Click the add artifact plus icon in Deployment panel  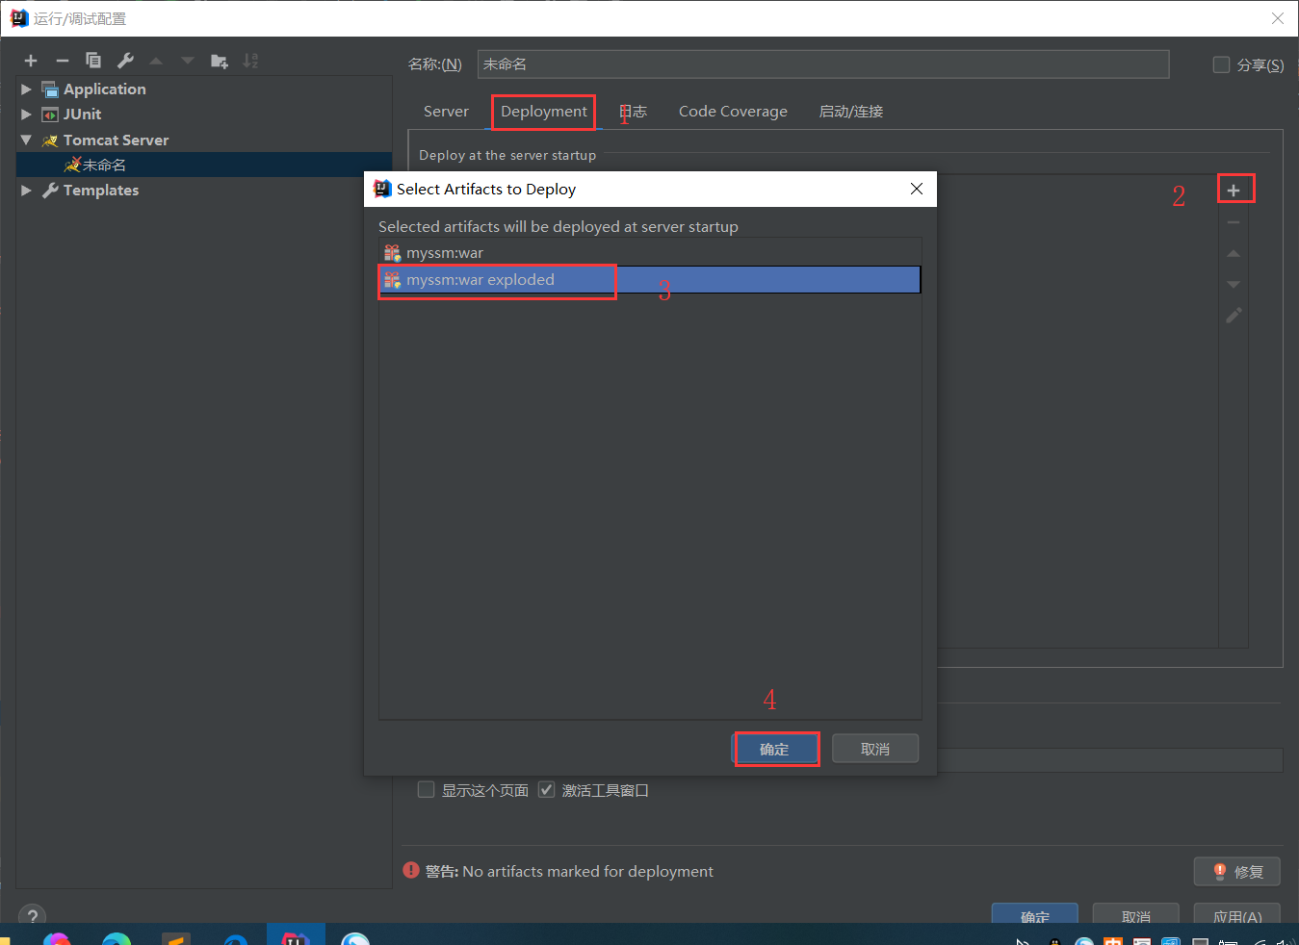tap(1235, 188)
